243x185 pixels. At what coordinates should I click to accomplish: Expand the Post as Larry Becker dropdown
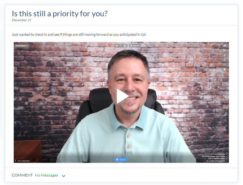coord(215,156)
